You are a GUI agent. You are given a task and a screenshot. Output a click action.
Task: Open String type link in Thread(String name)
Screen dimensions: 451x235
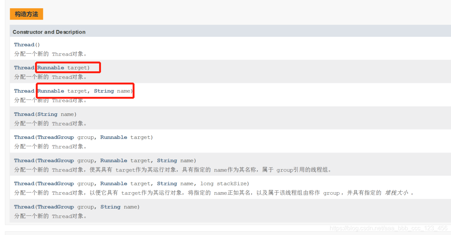click(x=47, y=114)
